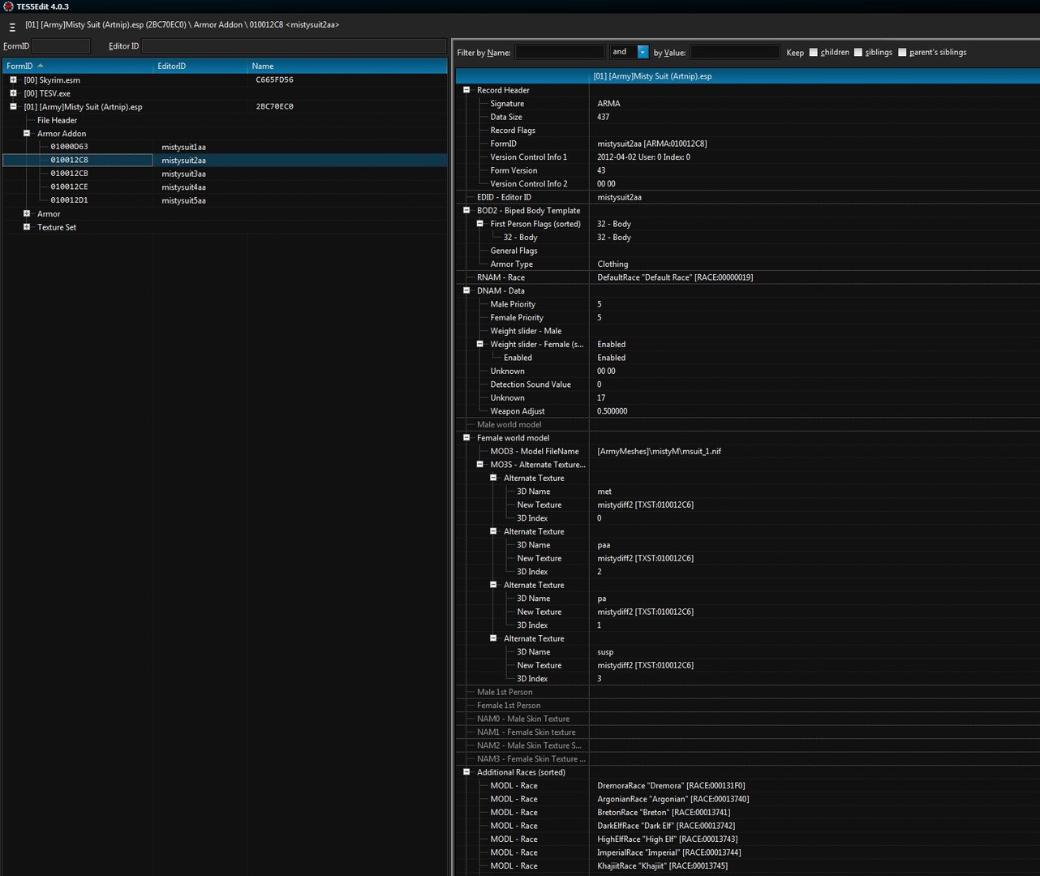
Task: Click the Male Priority value 5
Action: click(x=600, y=304)
